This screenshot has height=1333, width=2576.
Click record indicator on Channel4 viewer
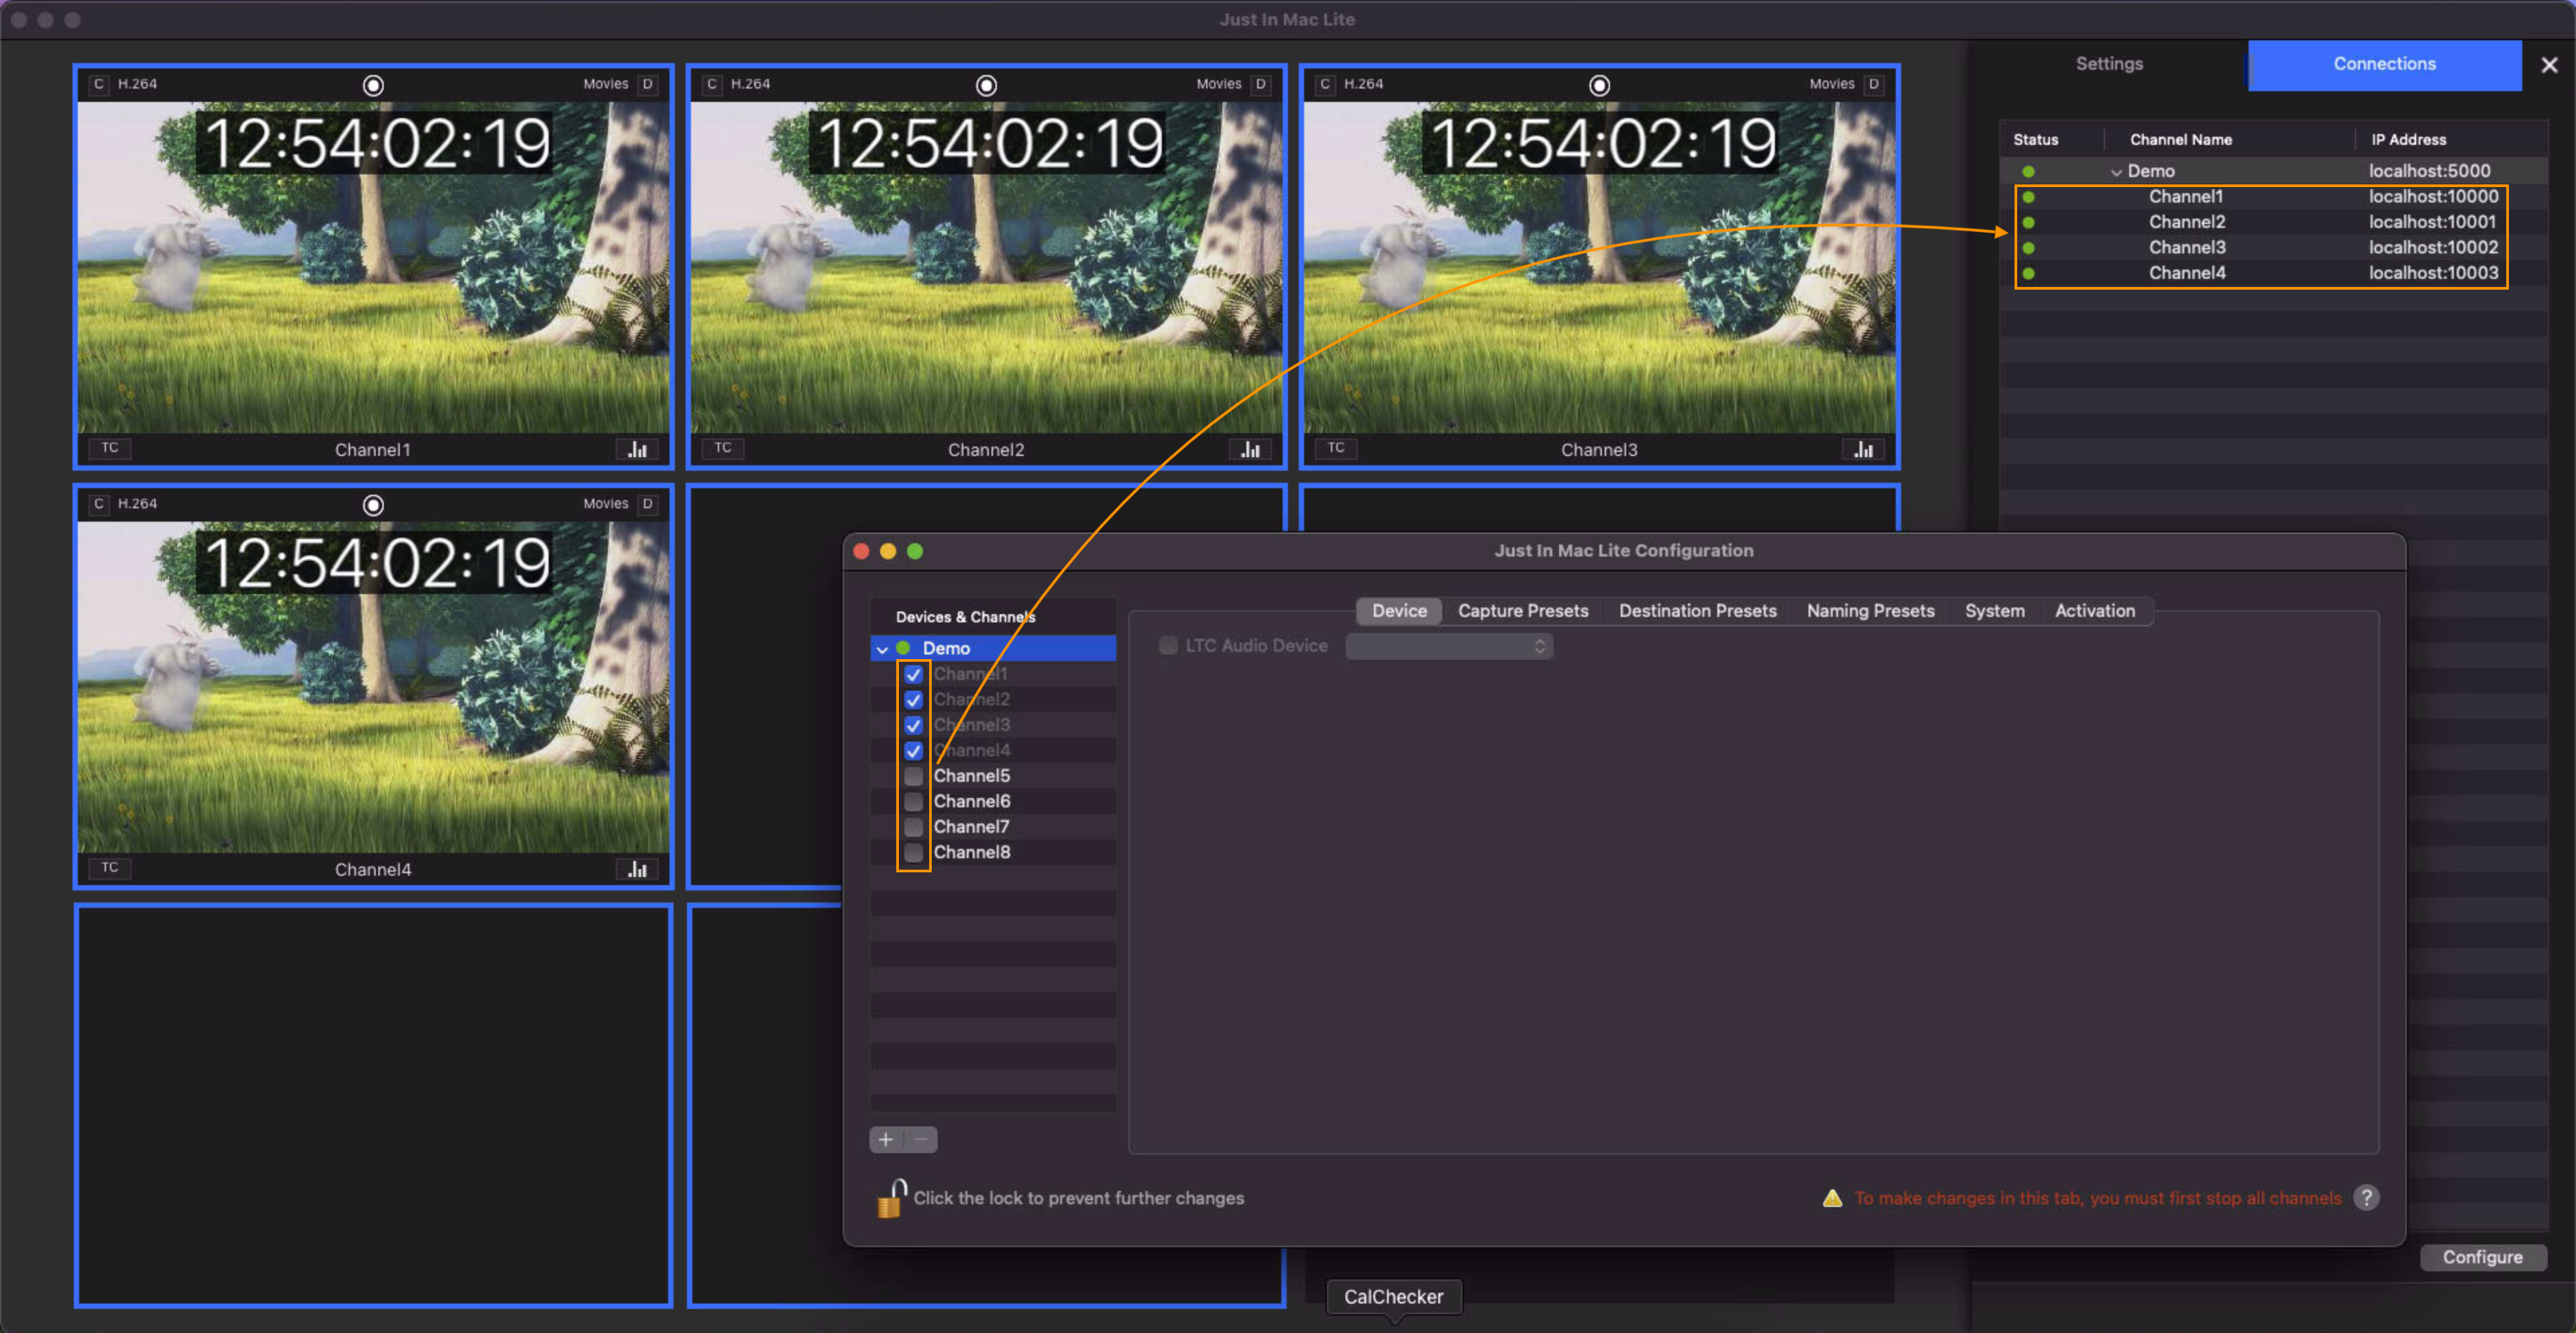(x=373, y=505)
